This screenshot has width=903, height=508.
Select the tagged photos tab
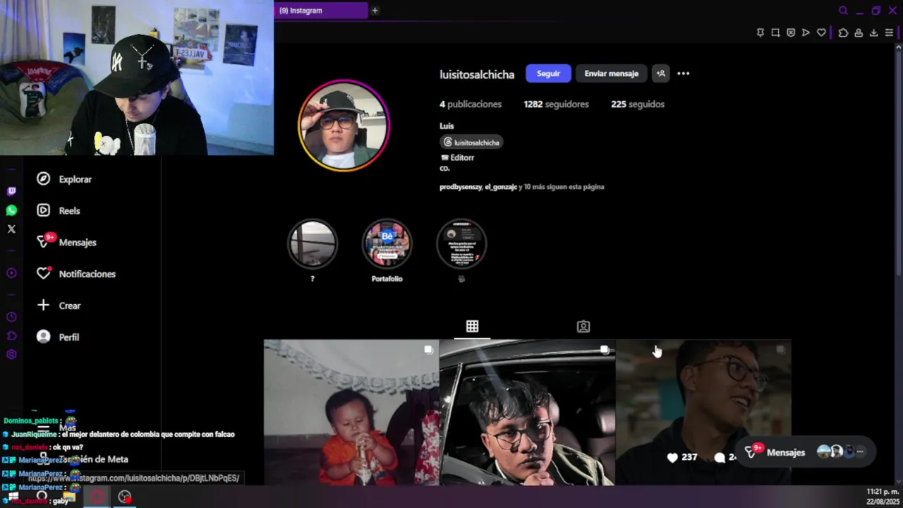[x=583, y=327]
